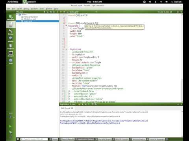Open output pane selector arrows after General Messages

click(167, 139)
